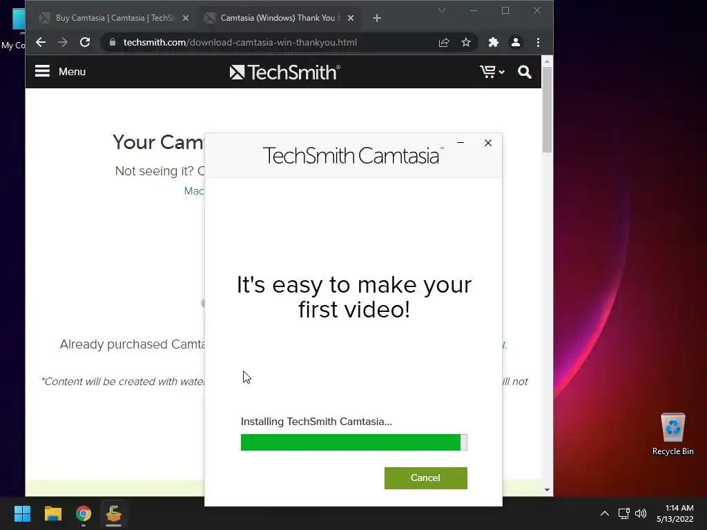
Task: Open the shopping cart dropdown
Action: click(492, 72)
